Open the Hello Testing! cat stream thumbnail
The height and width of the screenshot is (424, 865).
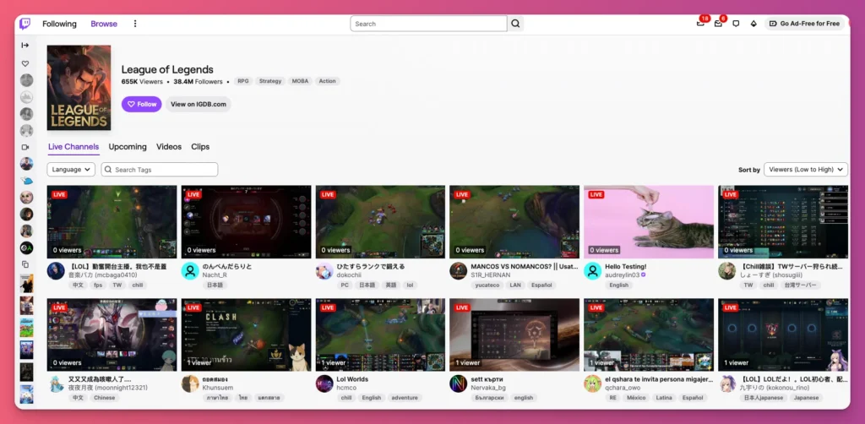(648, 221)
